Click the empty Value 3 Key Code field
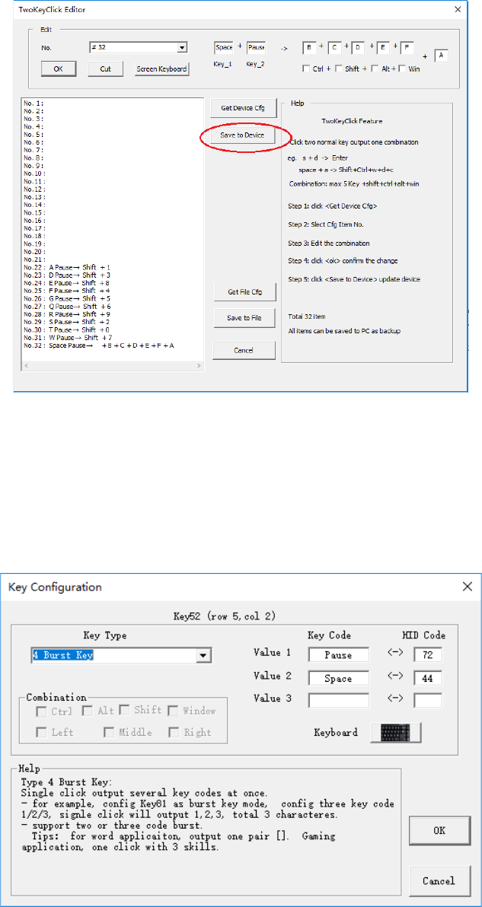The image size is (482, 907). (339, 700)
